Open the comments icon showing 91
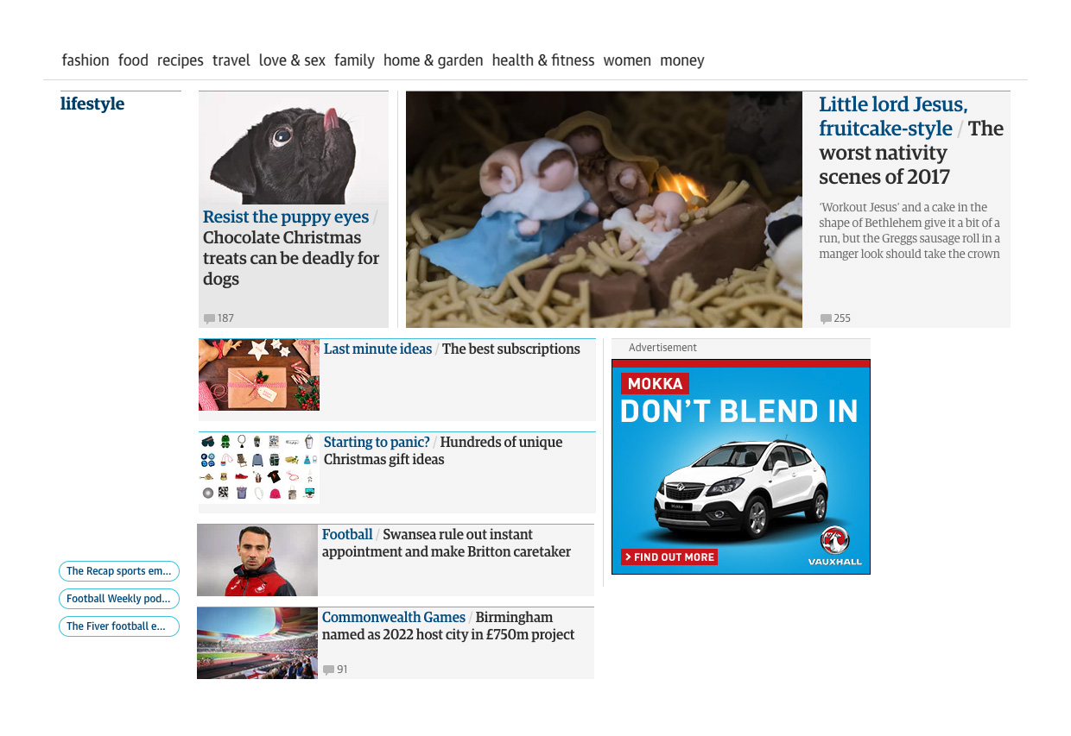This screenshot has height=736, width=1071. tap(328, 670)
